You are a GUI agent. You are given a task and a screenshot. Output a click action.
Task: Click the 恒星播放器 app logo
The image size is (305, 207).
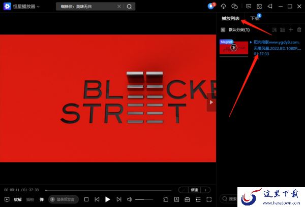point(7,7)
